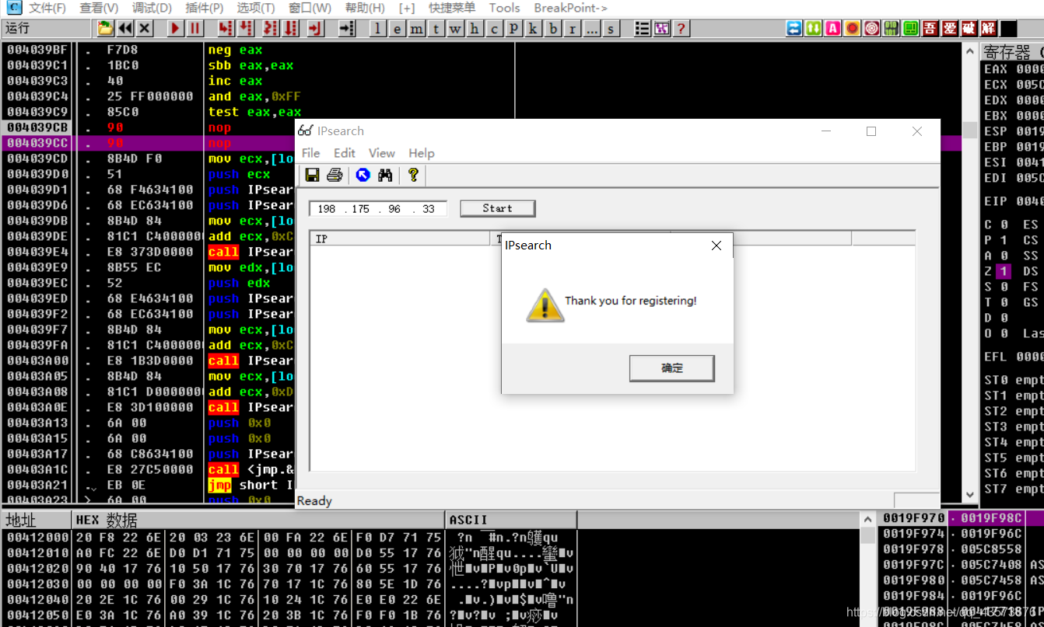Click the orange red-dot record icon
The height and width of the screenshot is (627, 1044).
tap(853, 29)
